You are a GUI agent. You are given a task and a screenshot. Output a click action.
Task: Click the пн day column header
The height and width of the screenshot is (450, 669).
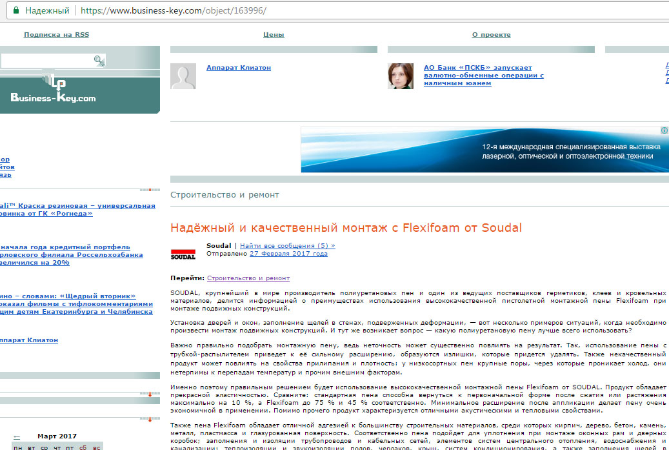pos(18,447)
